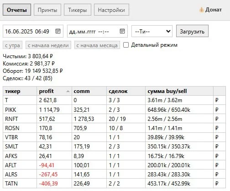Select the Отчеты tab
Image resolution: width=230 pixels, height=191 pixels.
tap(17, 10)
